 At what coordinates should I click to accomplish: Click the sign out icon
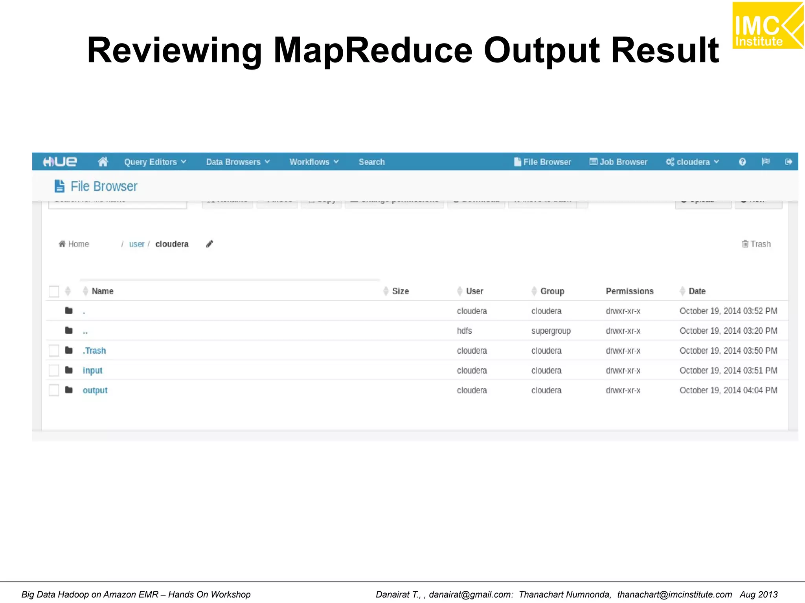[x=788, y=162]
